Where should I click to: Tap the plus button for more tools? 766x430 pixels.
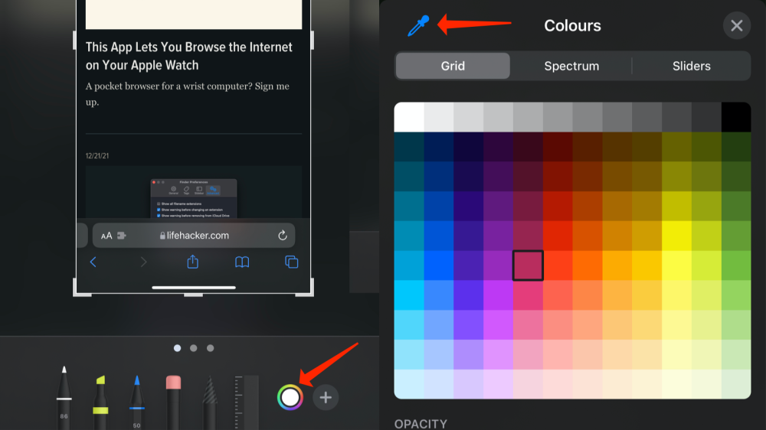pyautogui.click(x=326, y=397)
